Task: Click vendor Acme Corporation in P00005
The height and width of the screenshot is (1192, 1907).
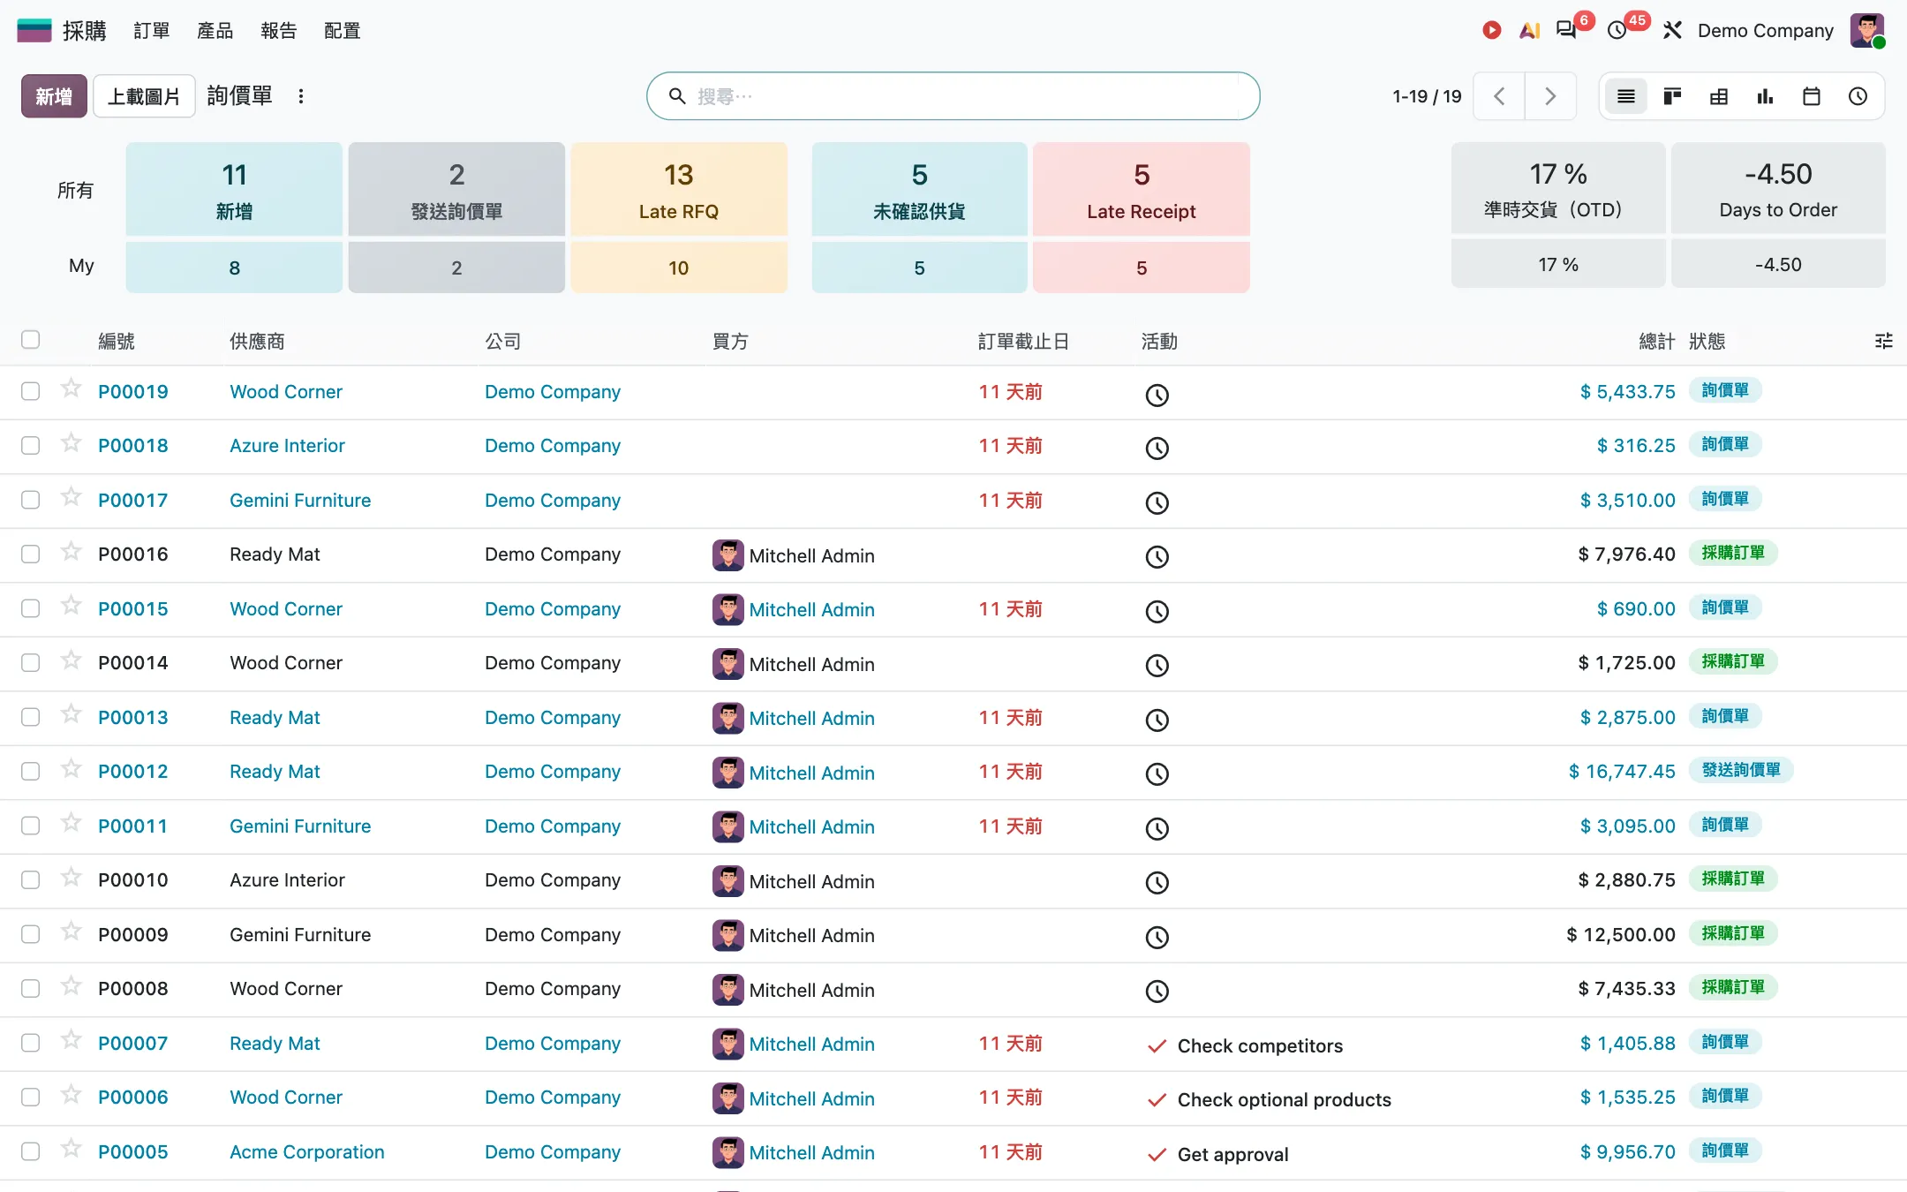Action: (307, 1151)
